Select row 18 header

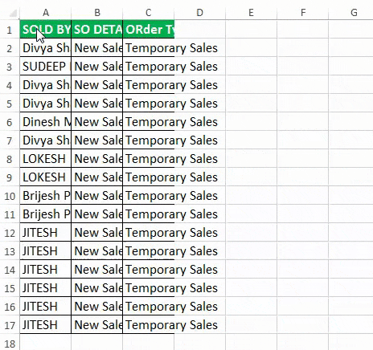[10, 344]
